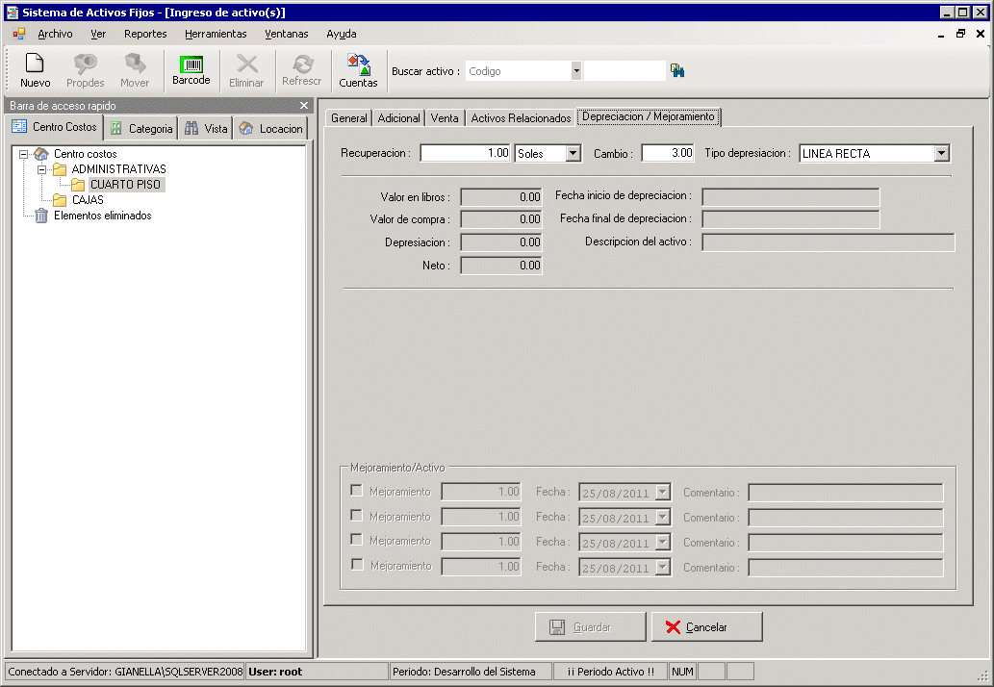Close the Barra de acceso rapido panel
994x687 pixels.
[304, 105]
